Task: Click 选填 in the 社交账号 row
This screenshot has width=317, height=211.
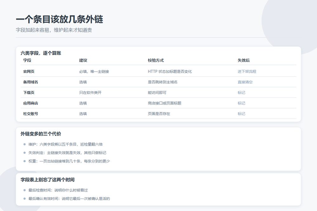Action: pos(83,114)
